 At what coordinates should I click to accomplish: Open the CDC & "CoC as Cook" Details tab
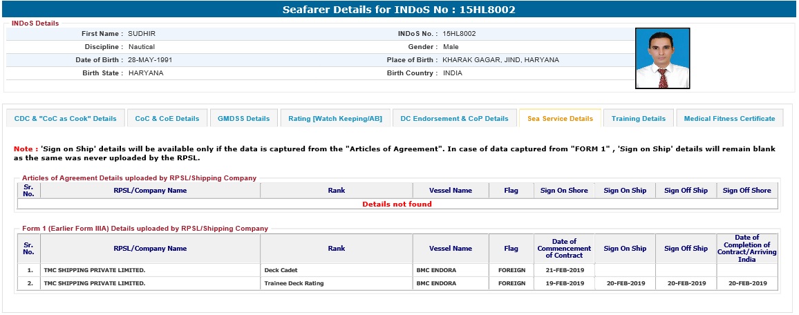click(66, 118)
